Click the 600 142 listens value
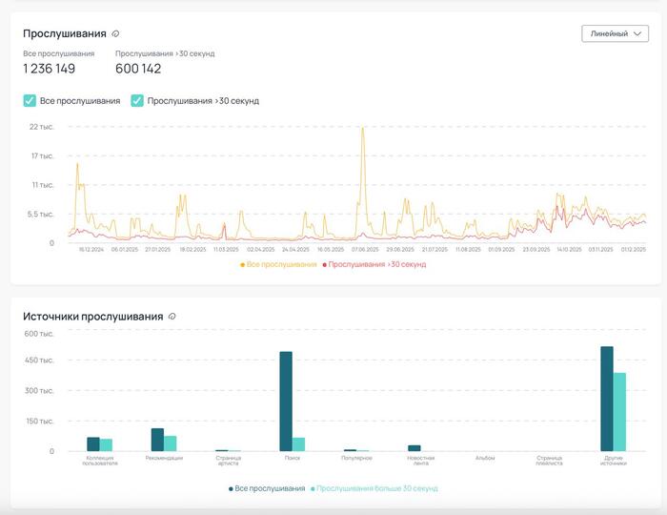Image resolution: width=667 pixels, height=515 pixels. [x=138, y=69]
